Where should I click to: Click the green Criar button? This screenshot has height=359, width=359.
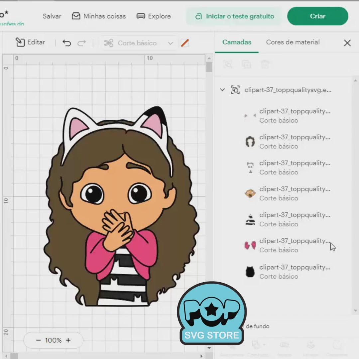coord(317,16)
